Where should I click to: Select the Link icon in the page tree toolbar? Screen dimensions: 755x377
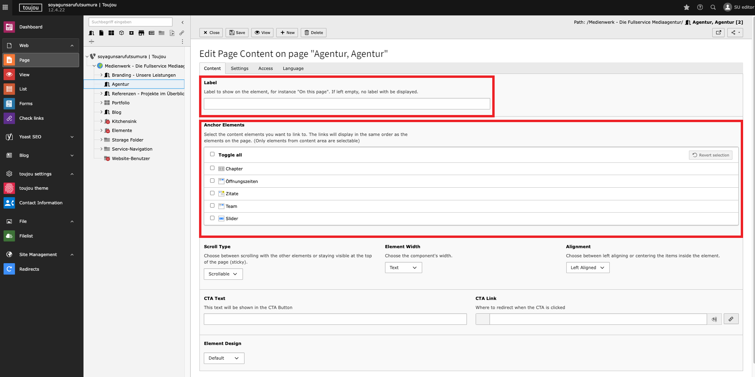[x=182, y=33]
